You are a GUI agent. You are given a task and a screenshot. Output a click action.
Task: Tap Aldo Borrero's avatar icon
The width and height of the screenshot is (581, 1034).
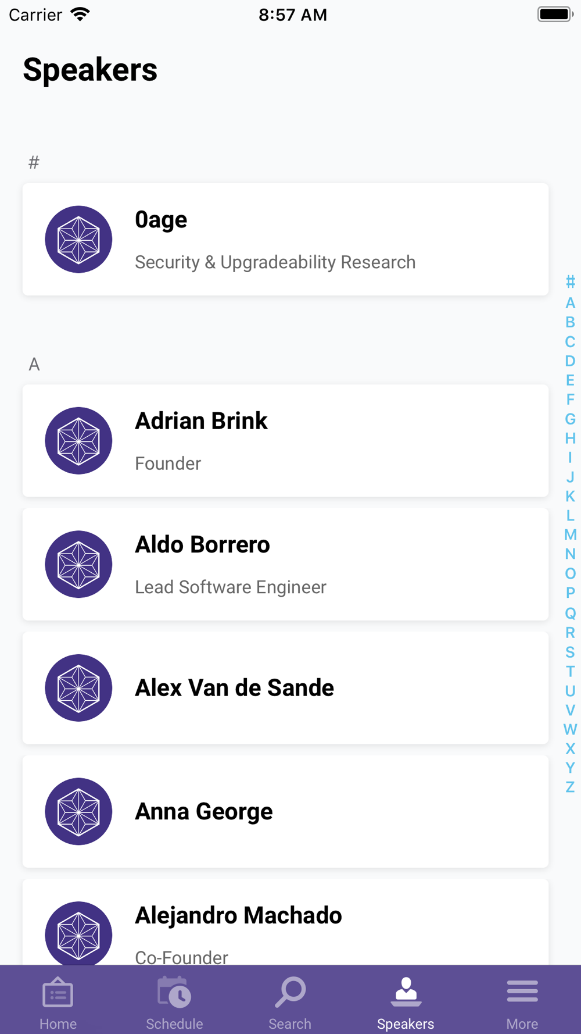tap(78, 564)
